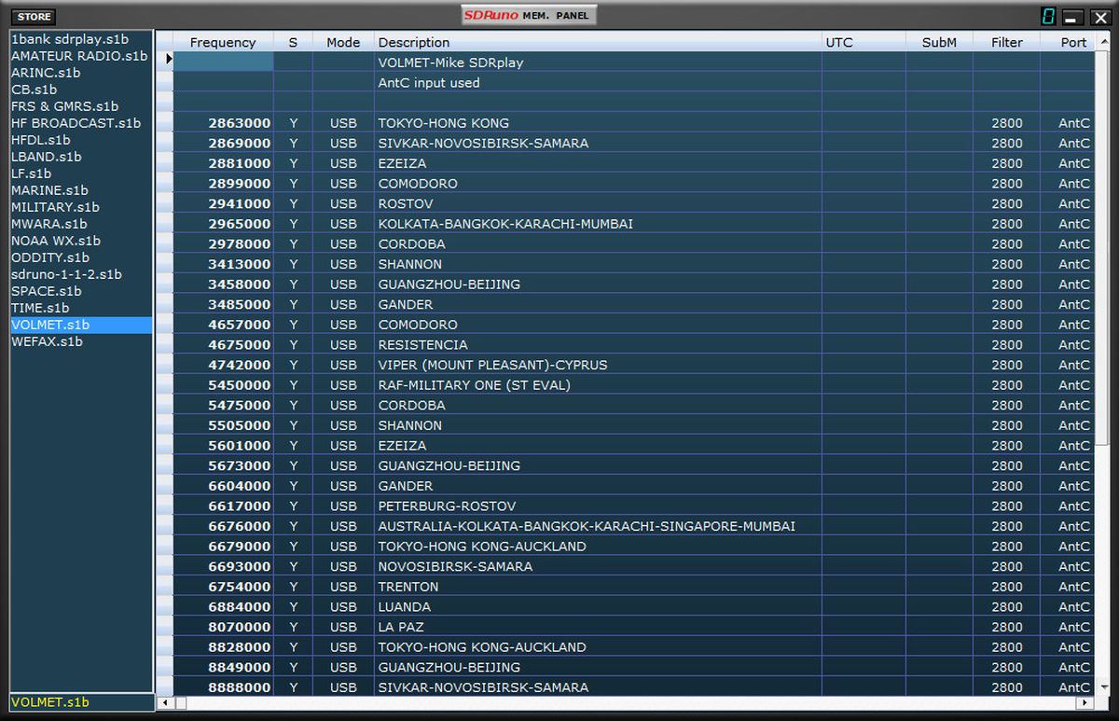This screenshot has width=1119, height=721.
Task: Click the ROSTOV description cell
Action: tap(598, 203)
